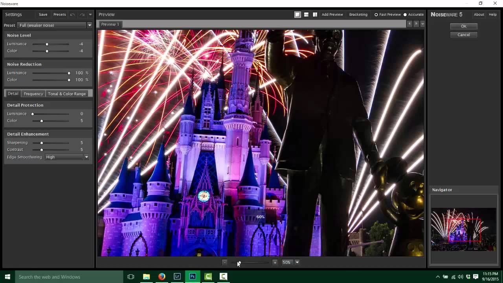Click Noise Reduction Luminance slider
Image resolution: width=503 pixels, height=283 pixels.
point(51,73)
